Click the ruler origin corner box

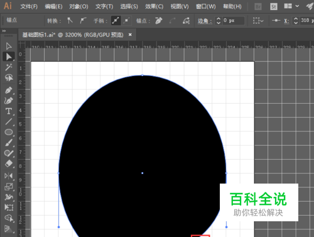click(x=21, y=45)
